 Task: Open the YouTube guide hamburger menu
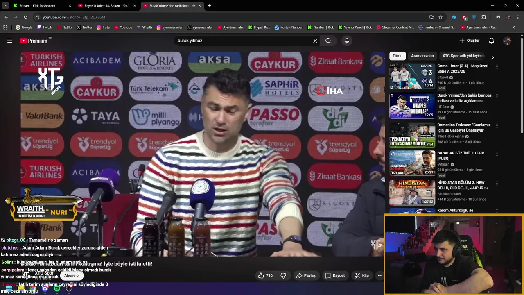point(10,41)
